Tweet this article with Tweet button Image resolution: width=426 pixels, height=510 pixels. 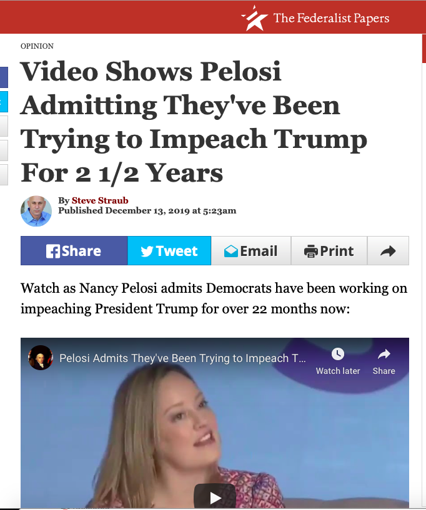[169, 251]
